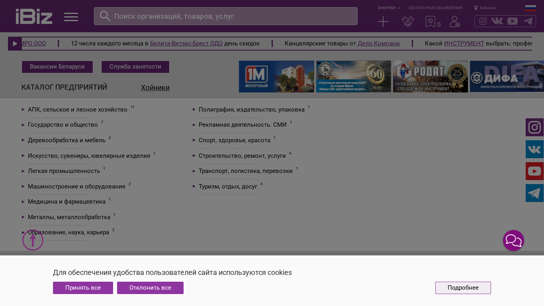Open the ЗАКУПКИ dropdown
Screen dimensions: 544x306
pos(389,8)
